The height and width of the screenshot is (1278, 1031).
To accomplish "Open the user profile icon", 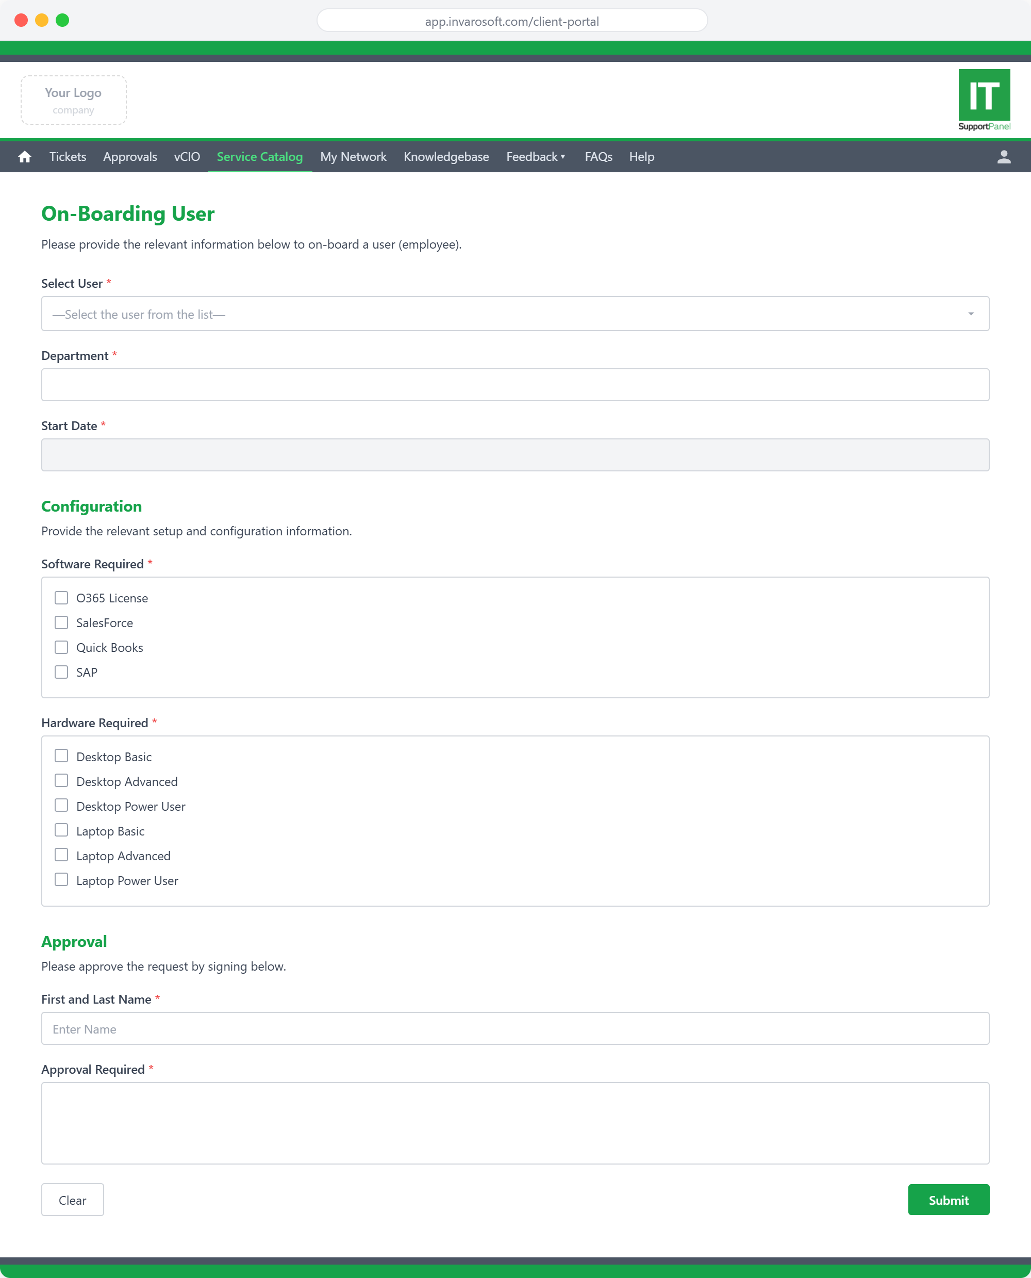I will point(1003,156).
